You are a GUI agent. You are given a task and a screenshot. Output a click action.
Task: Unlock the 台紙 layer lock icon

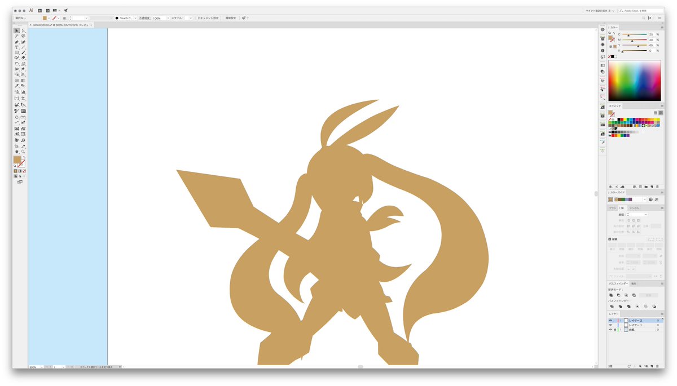pyautogui.click(x=615, y=330)
